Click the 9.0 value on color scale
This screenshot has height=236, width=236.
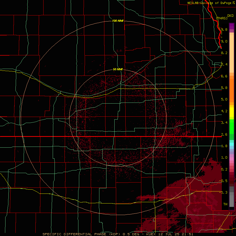pos(224,41)
